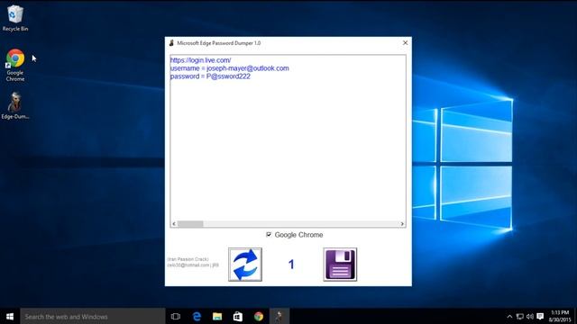Open the Store from the taskbar
The height and width of the screenshot is (324, 577).
click(x=238, y=316)
